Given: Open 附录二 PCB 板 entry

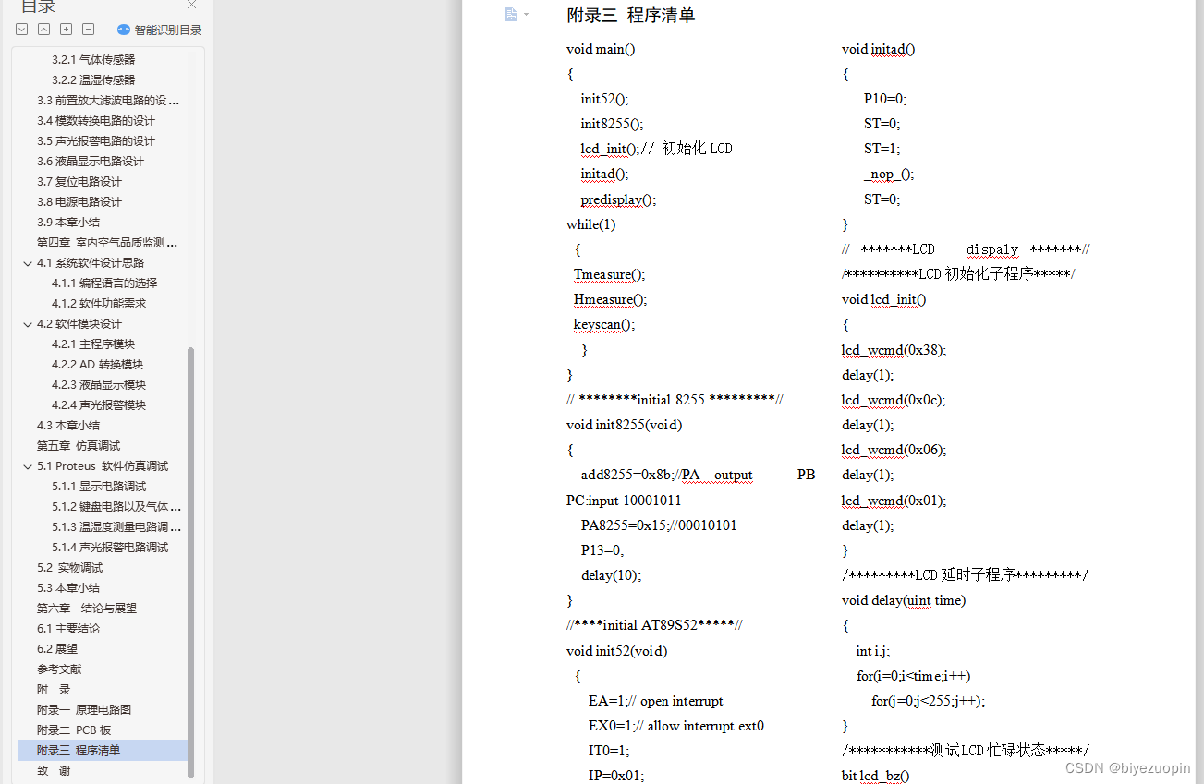Looking at the screenshot, I should [x=74, y=730].
